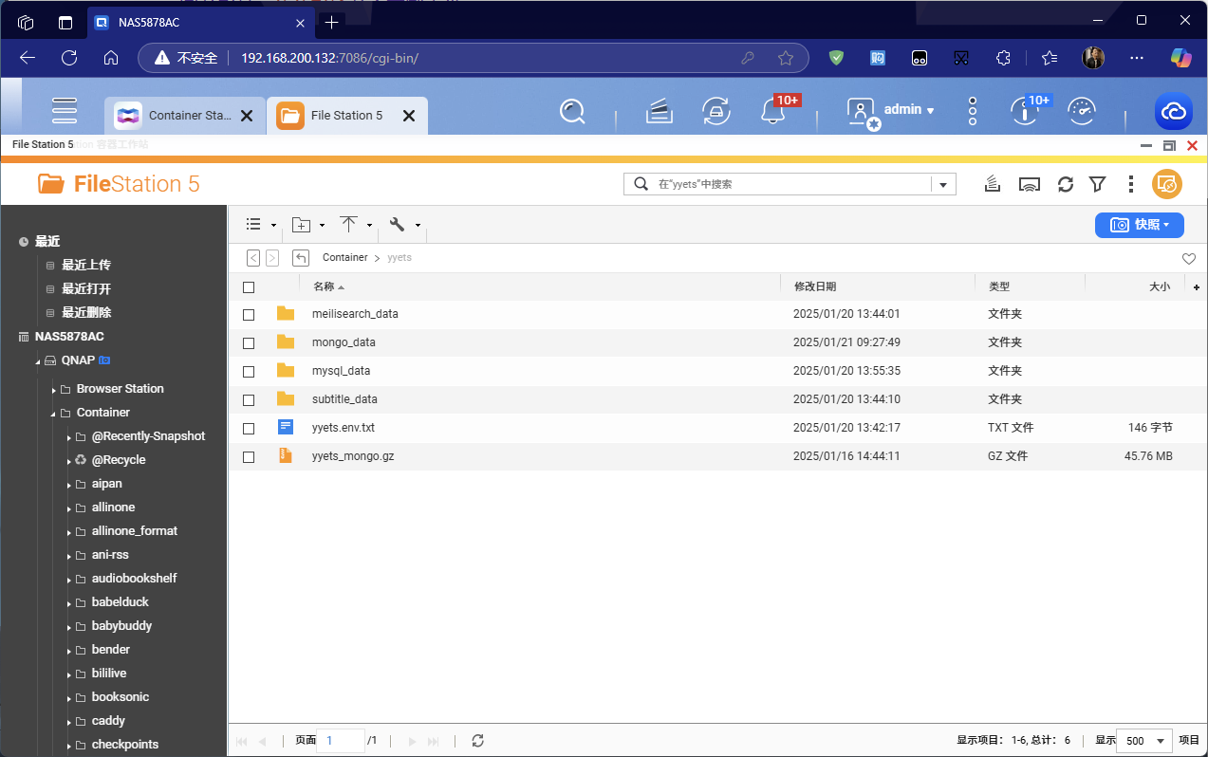Go up to parent folder arrow
The width and height of the screenshot is (1208, 757).
(x=301, y=258)
